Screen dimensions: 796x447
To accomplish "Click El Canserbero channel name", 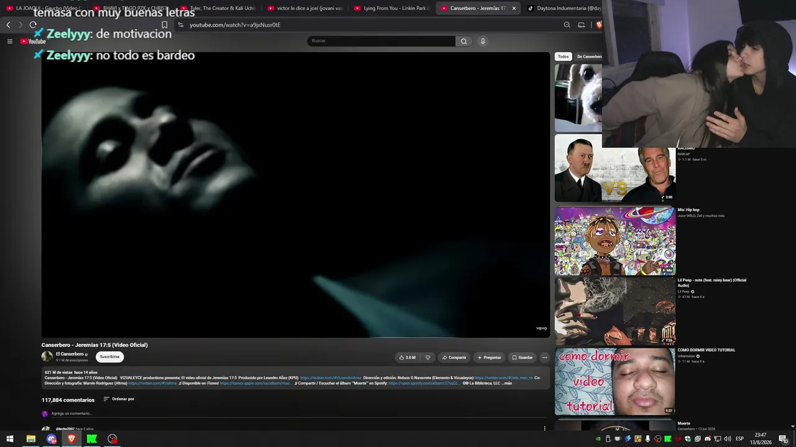I will (x=70, y=354).
